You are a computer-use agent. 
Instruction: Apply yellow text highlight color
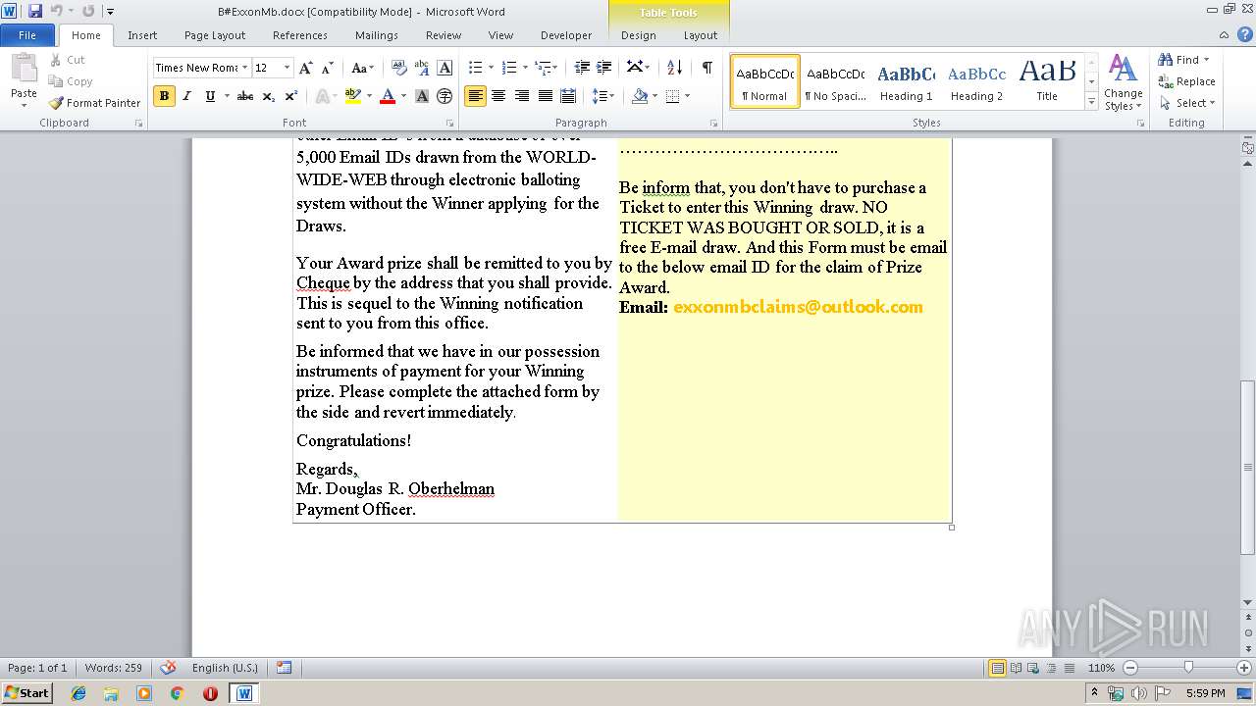[x=352, y=96]
